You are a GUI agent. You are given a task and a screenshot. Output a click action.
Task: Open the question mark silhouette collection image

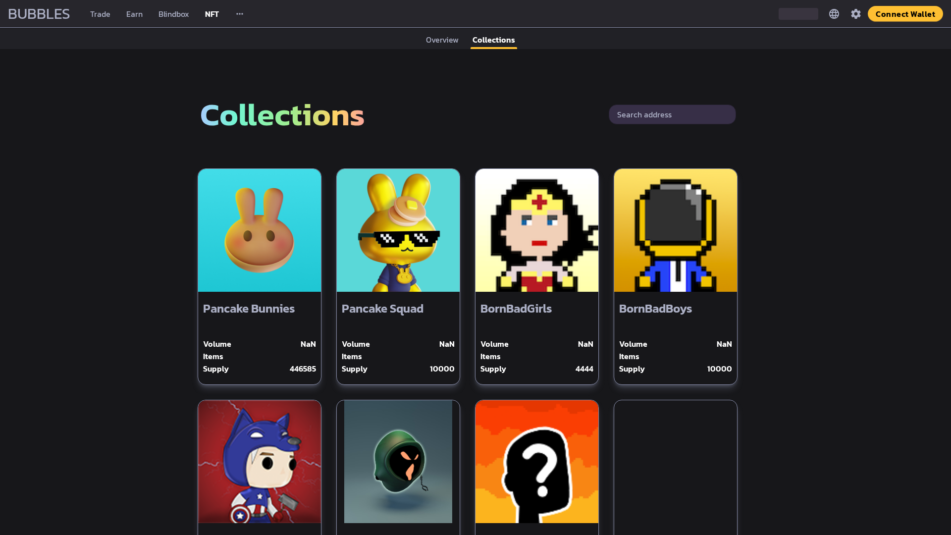click(537, 462)
